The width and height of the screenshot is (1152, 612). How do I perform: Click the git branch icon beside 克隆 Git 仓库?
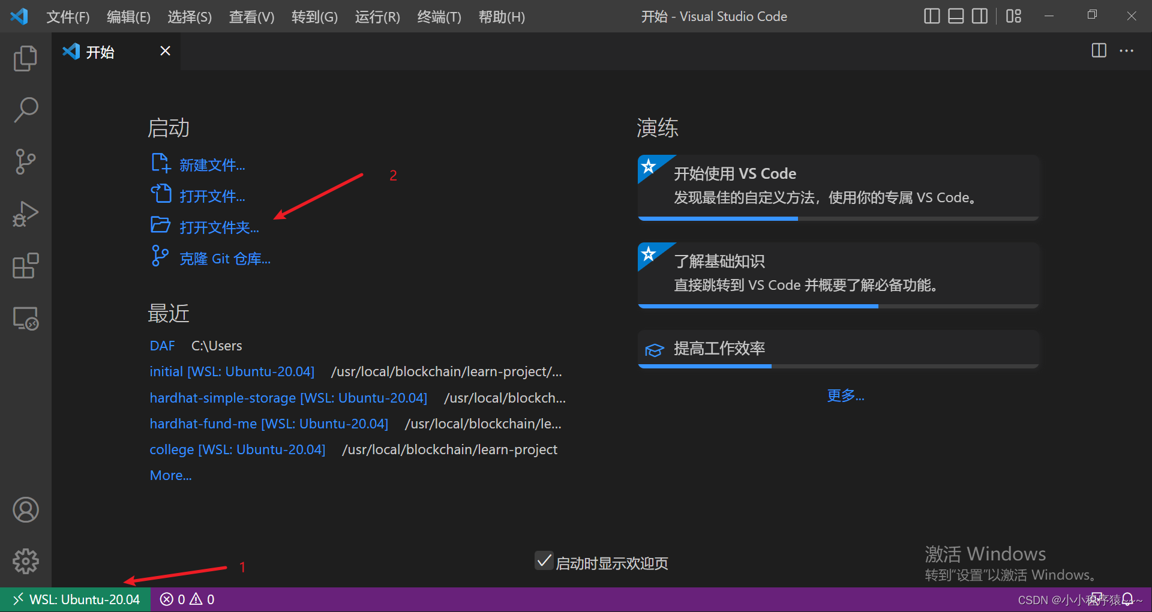click(160, 256)
